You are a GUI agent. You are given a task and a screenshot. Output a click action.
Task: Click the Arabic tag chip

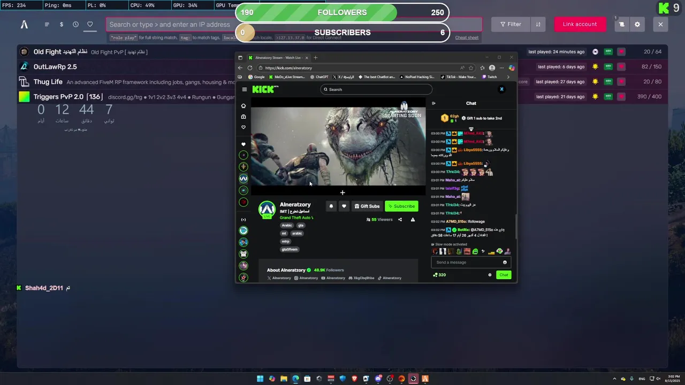tap(287, 226)
